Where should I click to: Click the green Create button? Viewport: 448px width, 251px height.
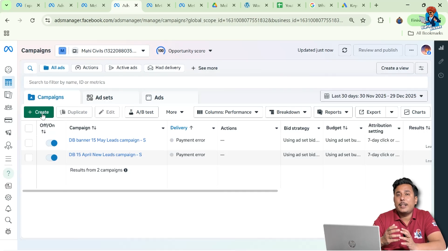pyautogui.click(x=39, y=112)
